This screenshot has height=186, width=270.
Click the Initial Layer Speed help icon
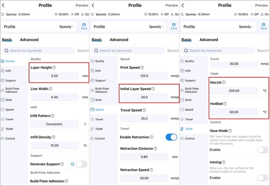point(153,89)
